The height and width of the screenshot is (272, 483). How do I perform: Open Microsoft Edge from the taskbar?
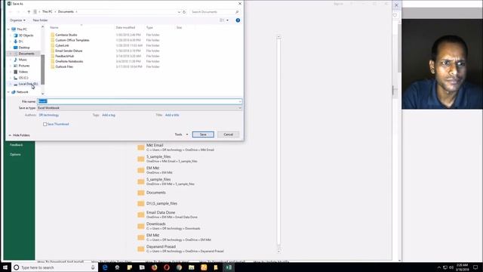point(105,267)
